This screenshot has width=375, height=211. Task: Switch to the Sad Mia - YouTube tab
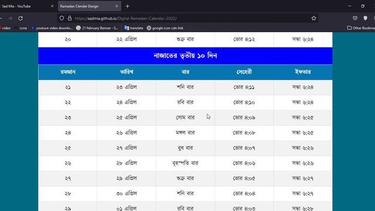click(x=26, y=6)
